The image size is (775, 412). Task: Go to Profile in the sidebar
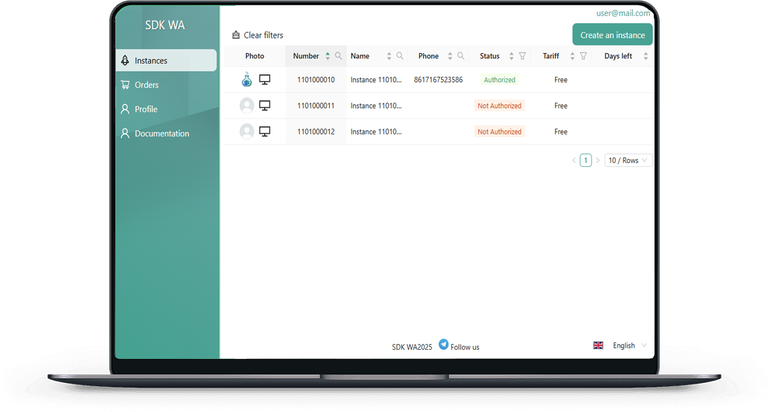[146, 109]
